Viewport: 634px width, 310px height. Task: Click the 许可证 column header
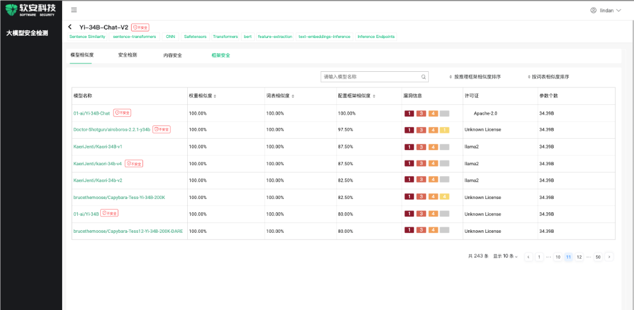point(472,96)
